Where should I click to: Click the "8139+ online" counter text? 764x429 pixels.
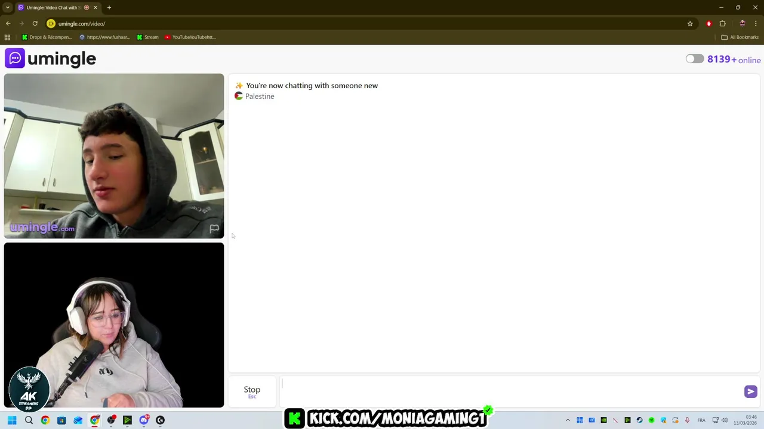click(734, 60)
